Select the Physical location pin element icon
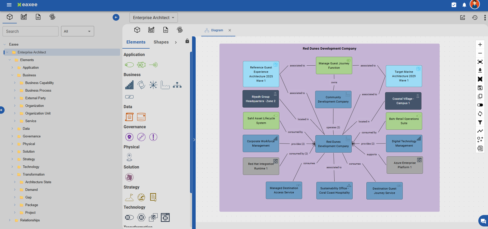Viewport: 488px width, 229px height. [129, 157]
